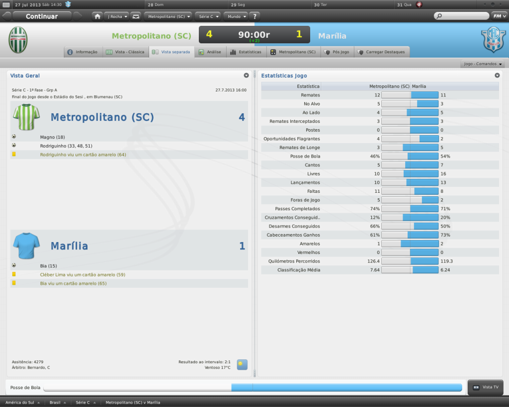The width and height of the screenshot is (509, 407).
Task: Click the home icon in the toolbar
Action: 97,16
